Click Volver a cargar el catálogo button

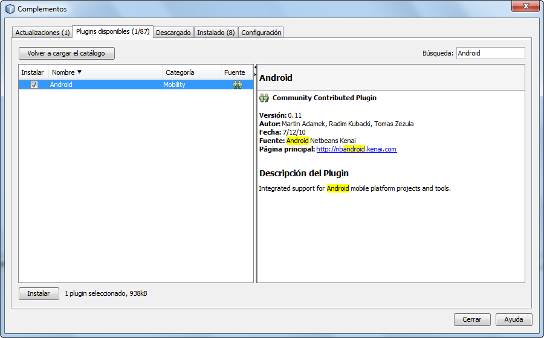[x=66, y=53]
